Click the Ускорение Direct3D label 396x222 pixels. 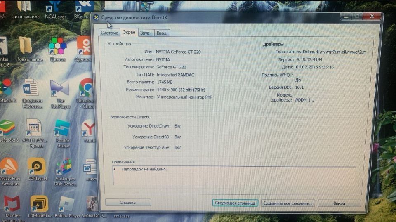(151, 137)
